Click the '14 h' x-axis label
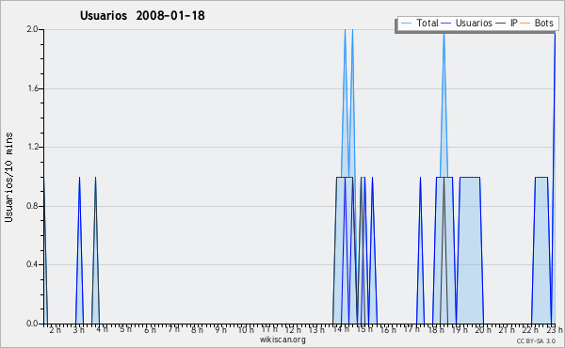This screenshot has width=565, height=348. 341,329
